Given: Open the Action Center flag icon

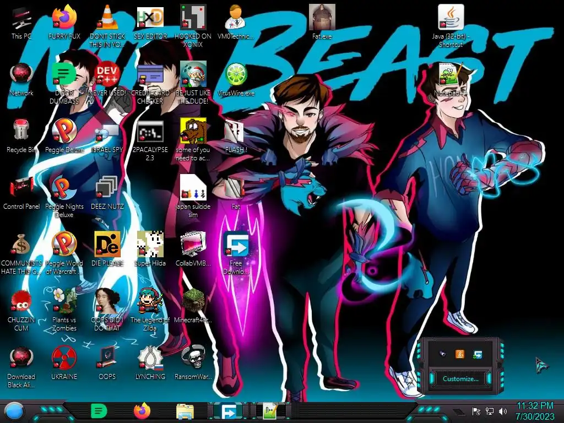Looking at the screenshot, I should 476,411.
